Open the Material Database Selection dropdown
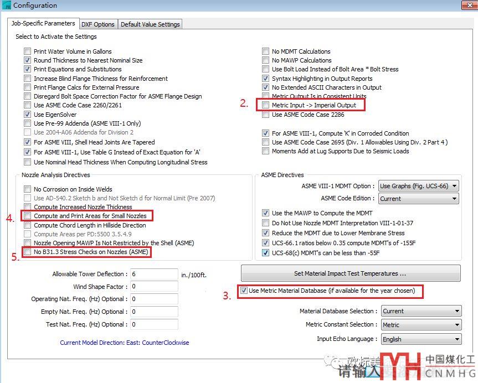This screenshot has width=478, height=383. pyautogui.click(x=422, y=311)
